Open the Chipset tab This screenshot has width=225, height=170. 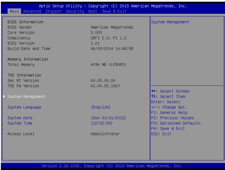[x=53, y=11]
